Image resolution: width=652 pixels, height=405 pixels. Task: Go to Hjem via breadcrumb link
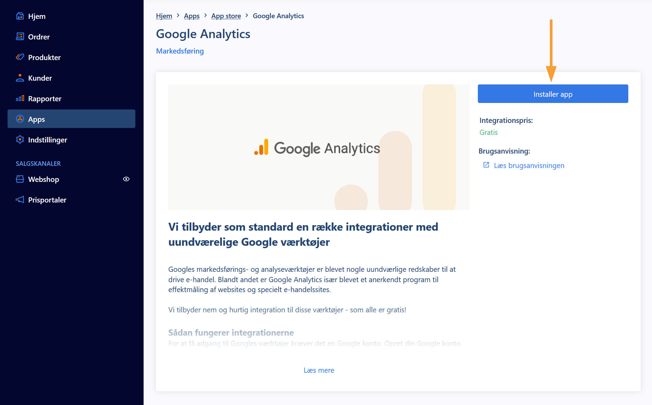(x=164, y=16)
